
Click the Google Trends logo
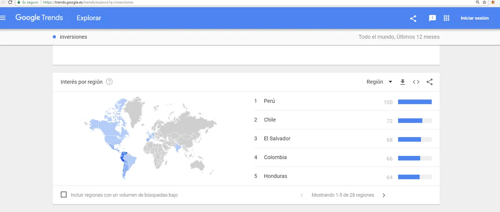(39, 18)
